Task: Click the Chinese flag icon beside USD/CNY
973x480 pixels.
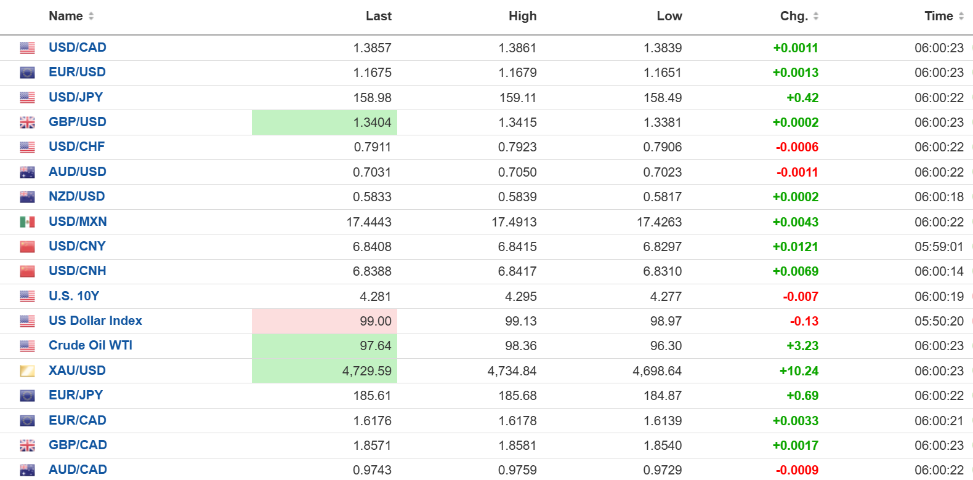Action: pyautogui.click(x=27, y=247)
